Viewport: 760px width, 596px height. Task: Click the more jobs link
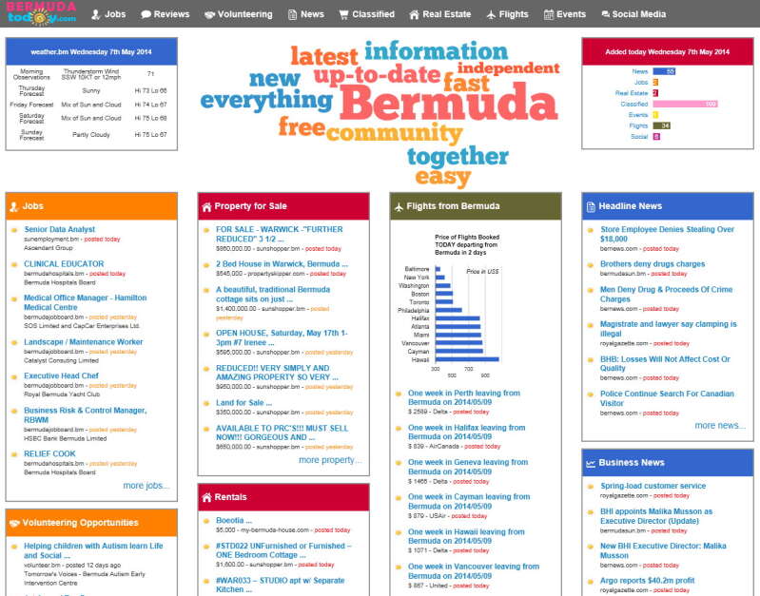tap(146, 486)
